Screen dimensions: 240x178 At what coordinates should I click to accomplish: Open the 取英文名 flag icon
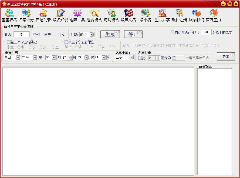[128, 15]
